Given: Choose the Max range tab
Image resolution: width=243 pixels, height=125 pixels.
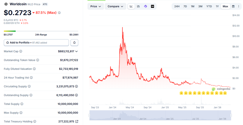Looking at the screenshot, I should pos(225,6).
